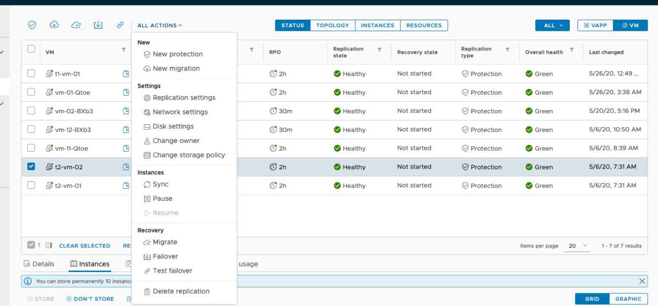Click the failover download toolbar icon
This screenshot has width=658, height=306.
click(x=98, y=25)
